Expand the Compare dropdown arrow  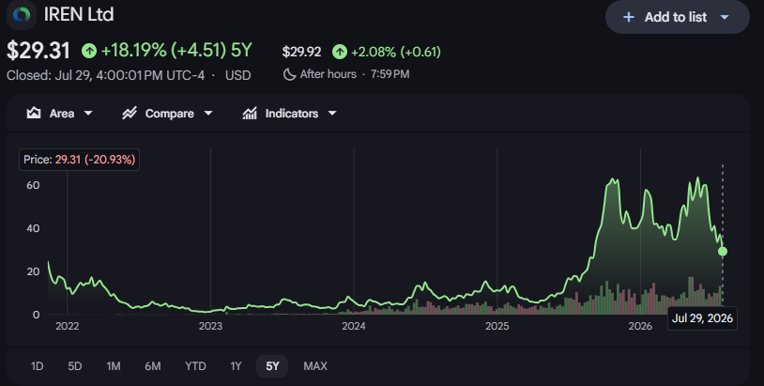(208, 113)
